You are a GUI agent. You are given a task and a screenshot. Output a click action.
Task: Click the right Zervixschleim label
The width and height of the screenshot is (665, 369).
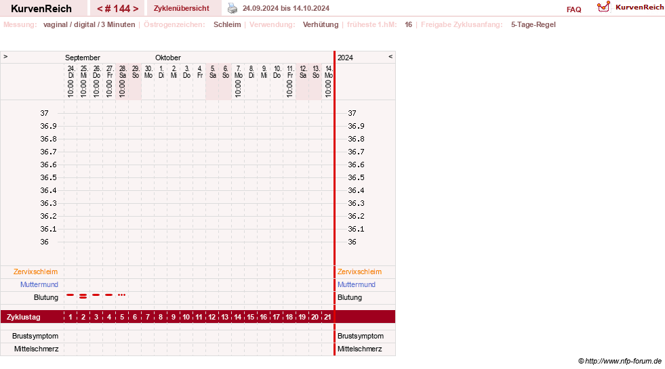pos(360,272)
